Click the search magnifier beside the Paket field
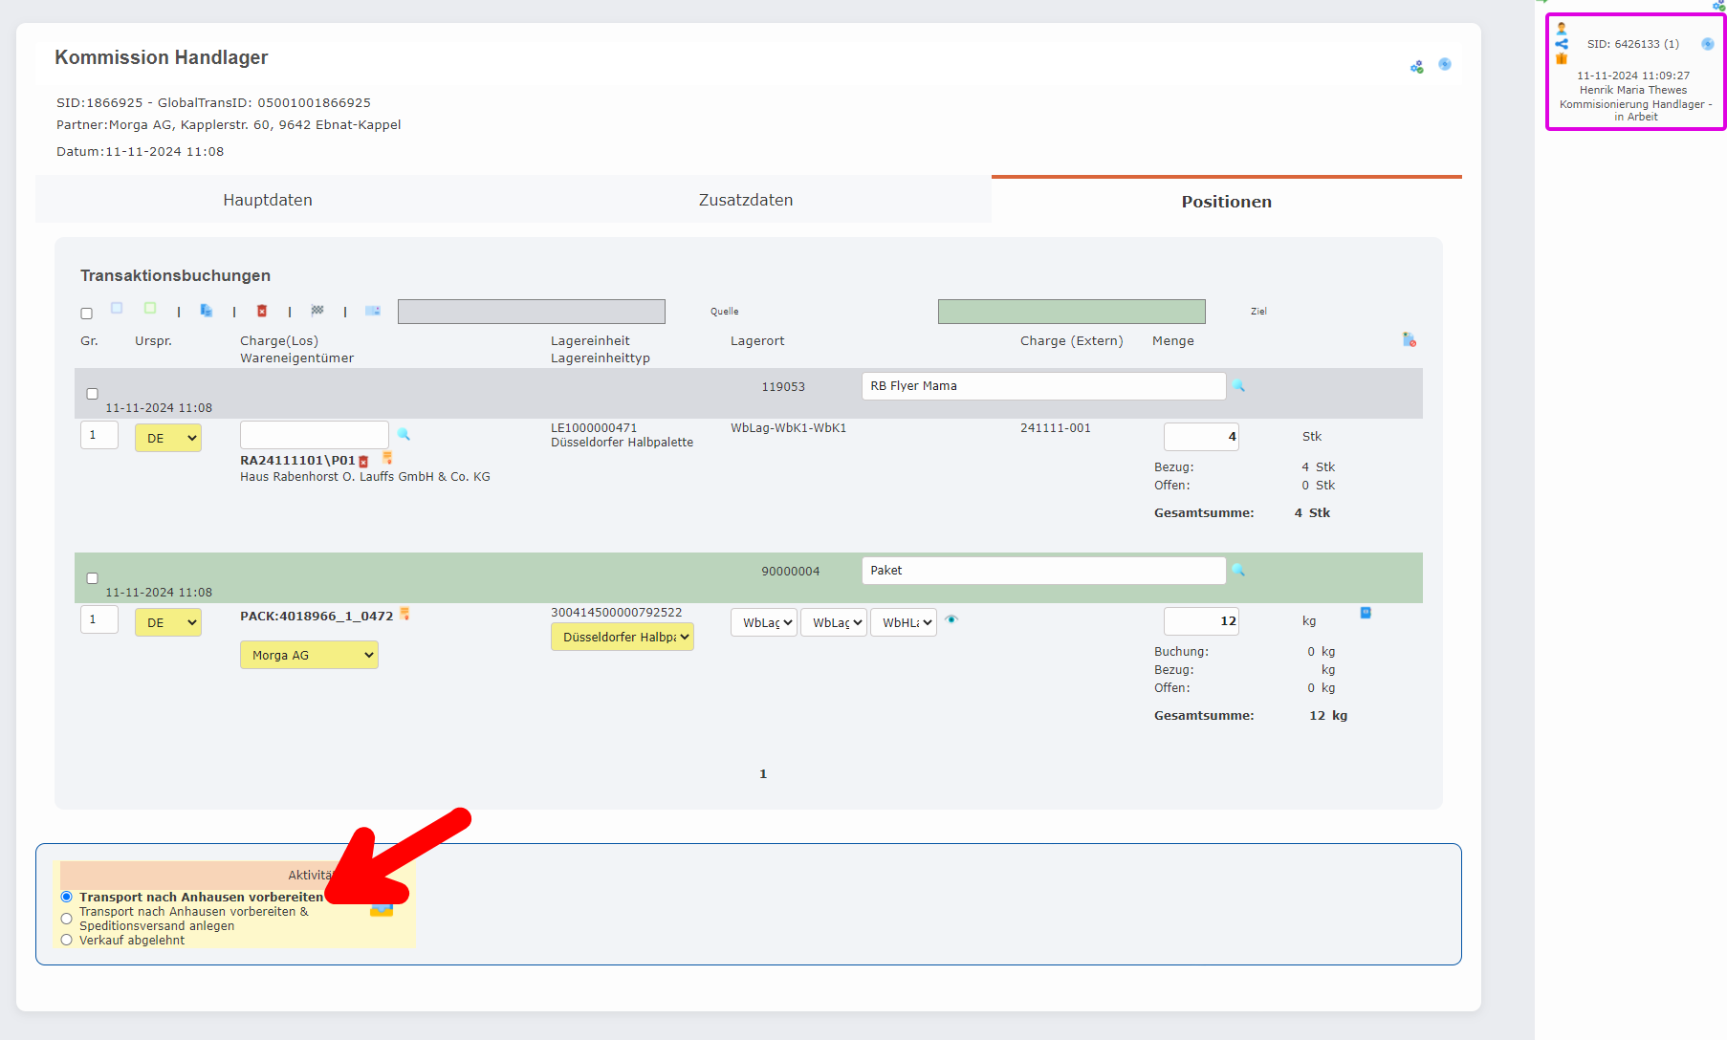The width and height of the screenshot is (1727, 1040). (x=1239, y=571)
